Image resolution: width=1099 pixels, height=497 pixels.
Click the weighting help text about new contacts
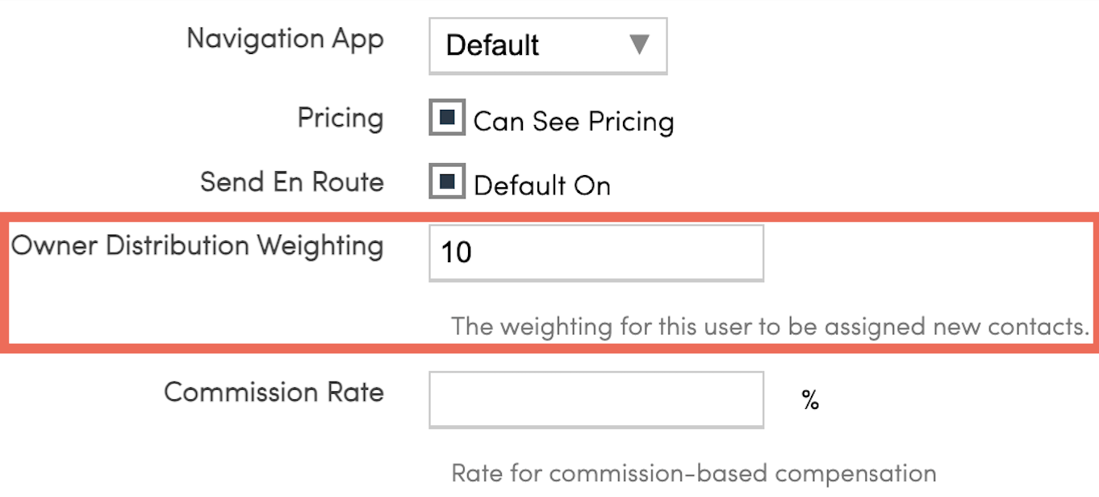point(771,327)
